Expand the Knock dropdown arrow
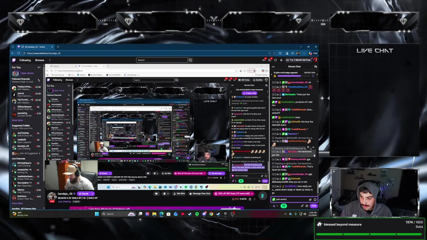The width and height of the screenshot is (427, 240). point(92,194)
